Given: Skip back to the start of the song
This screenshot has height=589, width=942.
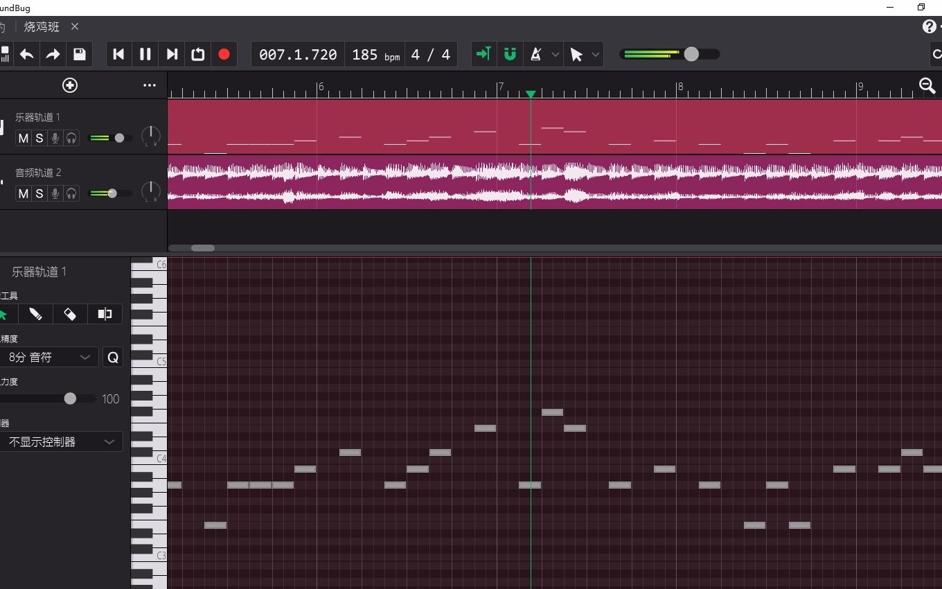Looking at the screenshot, I should pyautogui.click(x=118, y=54).
